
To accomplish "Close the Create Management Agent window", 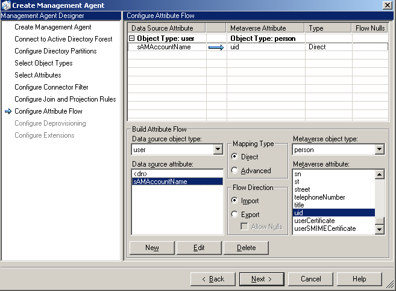I will coord(388,5).
